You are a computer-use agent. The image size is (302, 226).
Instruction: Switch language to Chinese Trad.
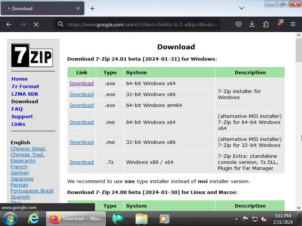tap(27, 154)
